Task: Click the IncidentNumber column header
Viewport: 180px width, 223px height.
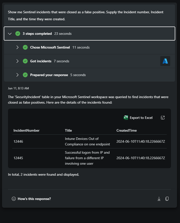Action: (x=26, y=131)
